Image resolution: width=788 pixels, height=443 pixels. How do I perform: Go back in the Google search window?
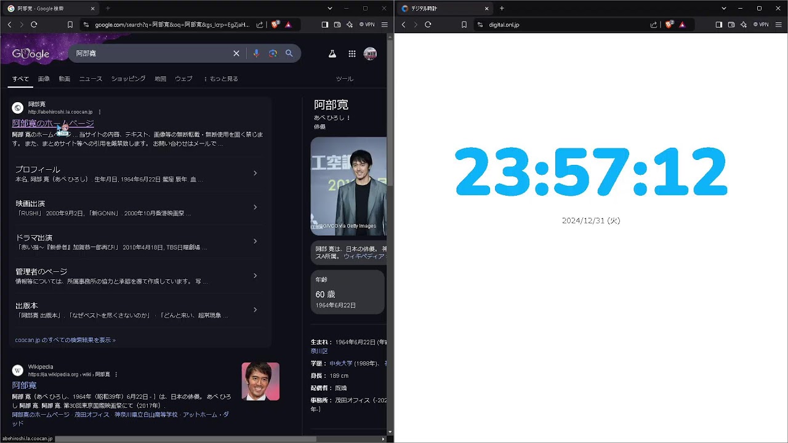coord(9,25)
